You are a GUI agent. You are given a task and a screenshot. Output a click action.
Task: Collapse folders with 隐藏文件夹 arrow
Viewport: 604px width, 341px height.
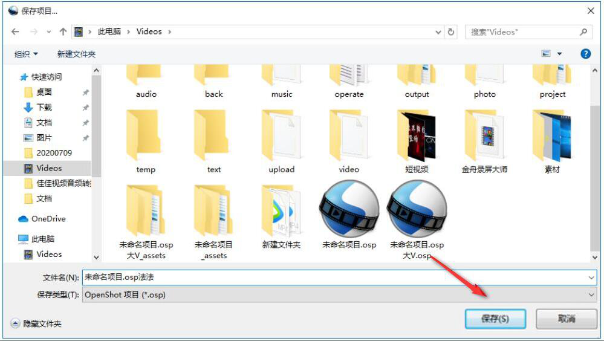(15, 323)
